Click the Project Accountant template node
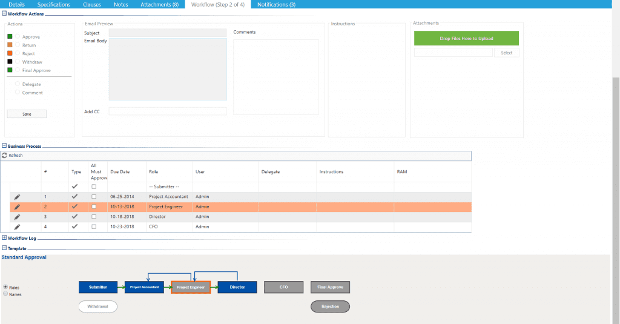 144,287
